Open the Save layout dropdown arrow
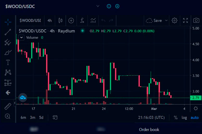 (166, 20)
